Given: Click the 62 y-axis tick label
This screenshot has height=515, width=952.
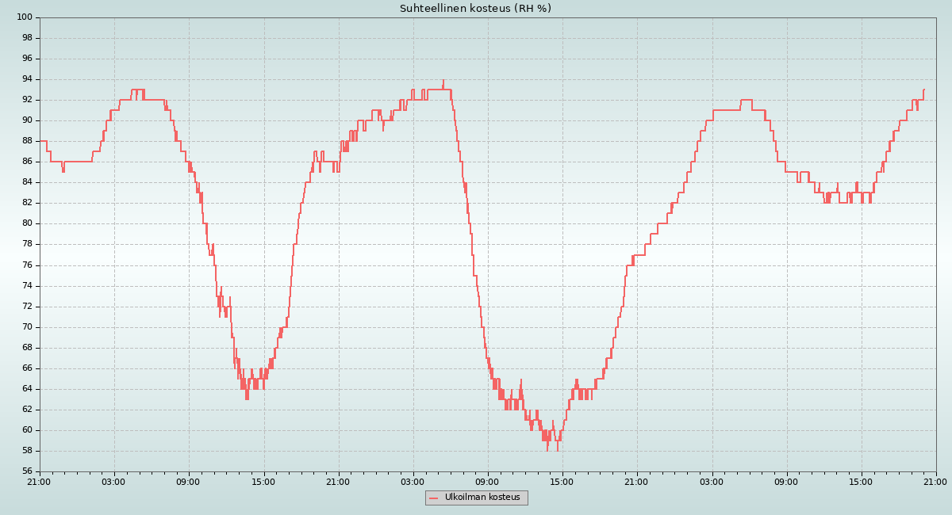Looking at the screenshot, I should tap(26, 409).
